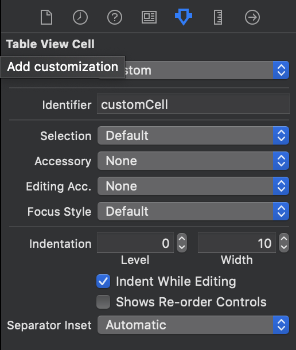The width and height of the screenshot is (296, 350).
Task: Select the Attributes inspector icon
Action: pos(184,17)
